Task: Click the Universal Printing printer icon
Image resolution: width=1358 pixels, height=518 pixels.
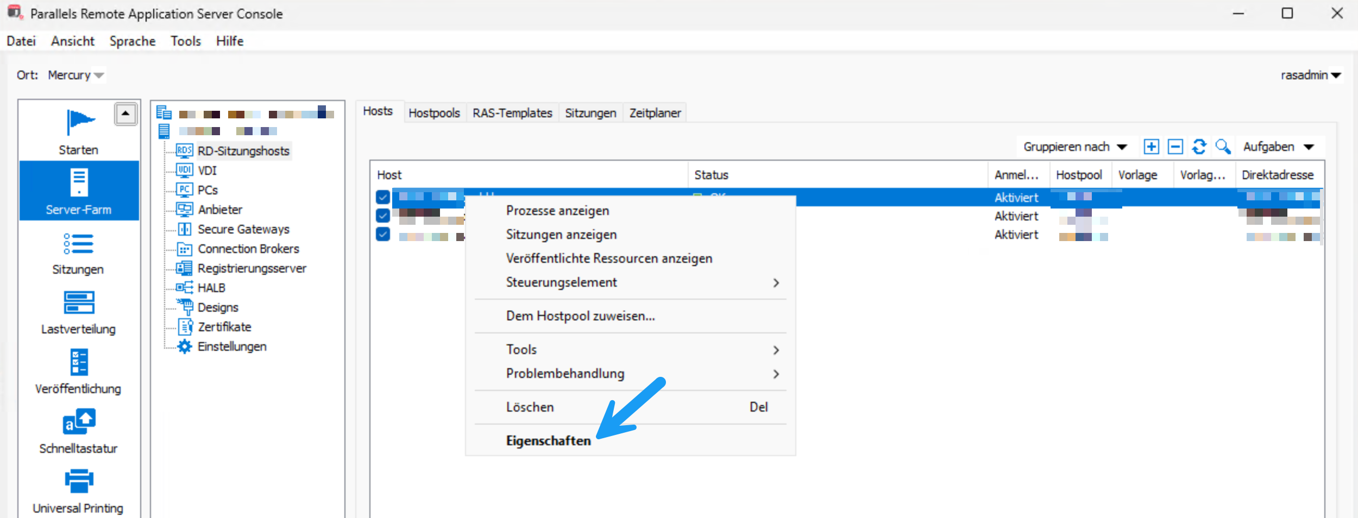Action: (79, 481)
